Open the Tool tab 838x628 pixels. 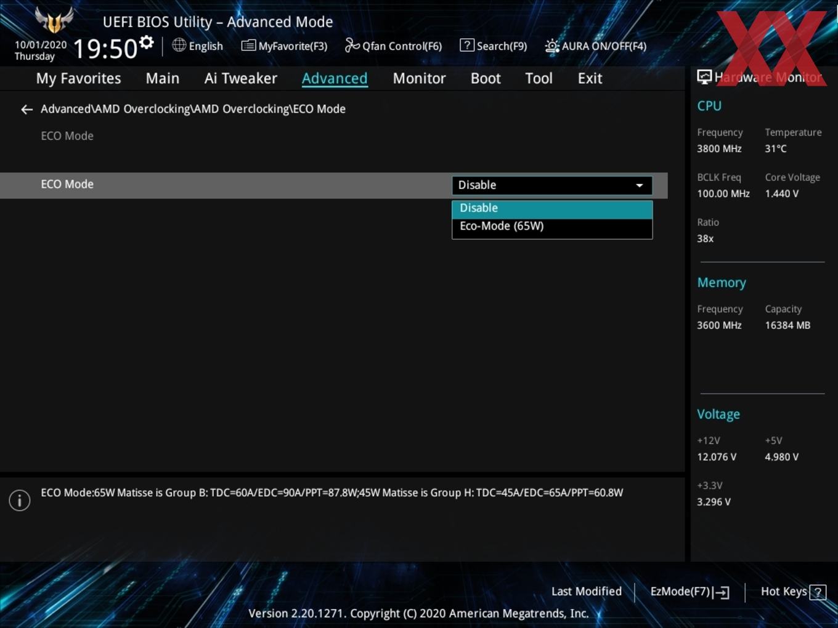[x=539, y=78]
